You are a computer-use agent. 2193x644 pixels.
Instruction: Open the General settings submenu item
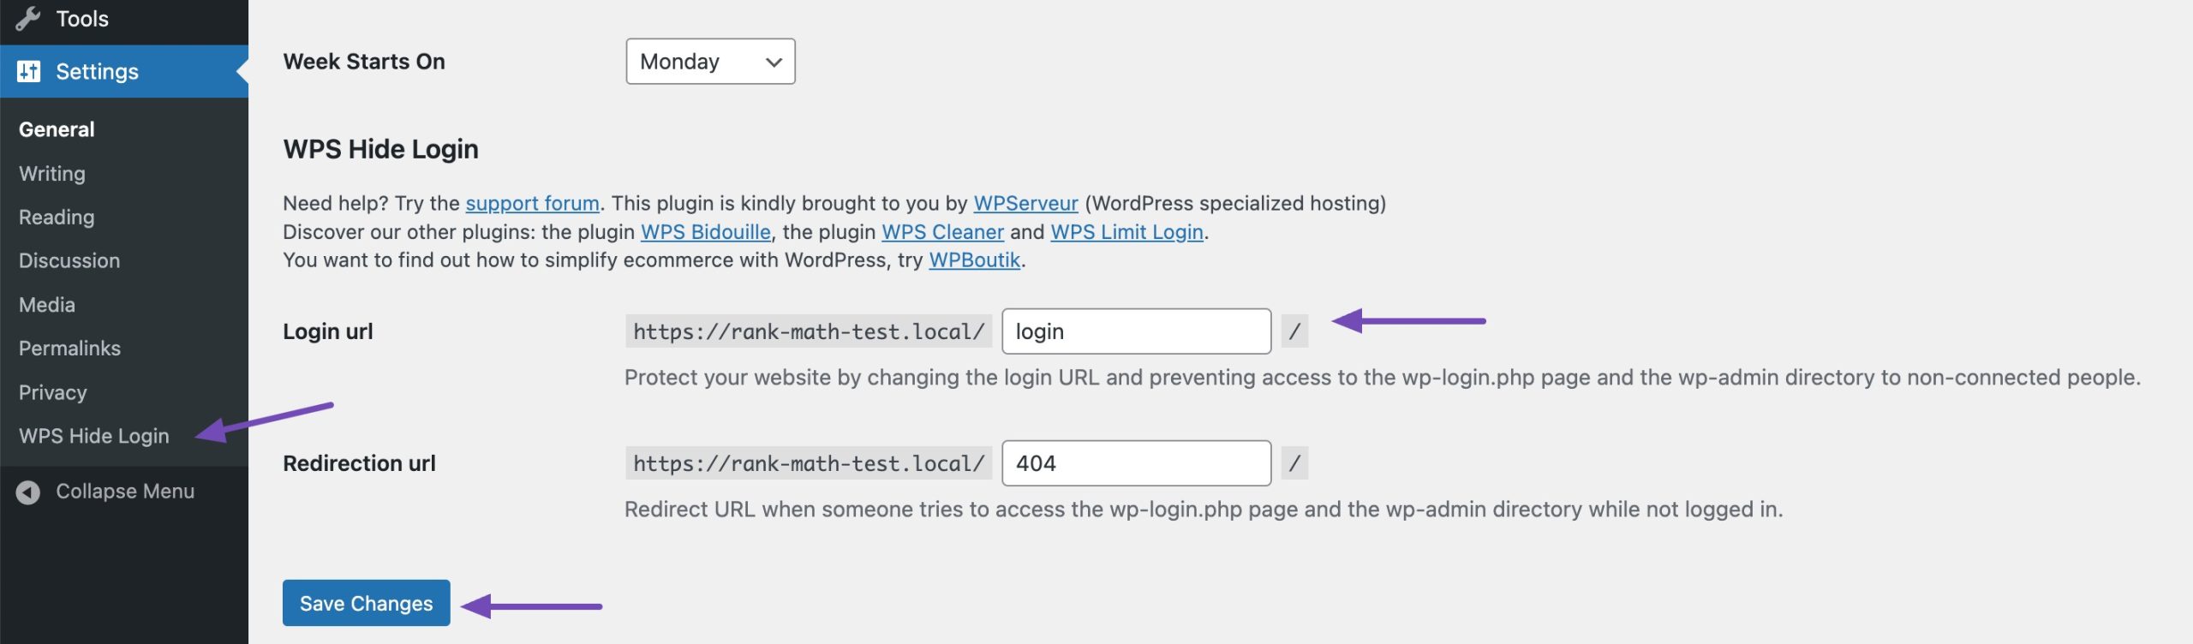pyautogui.click(x=57, y=129)
